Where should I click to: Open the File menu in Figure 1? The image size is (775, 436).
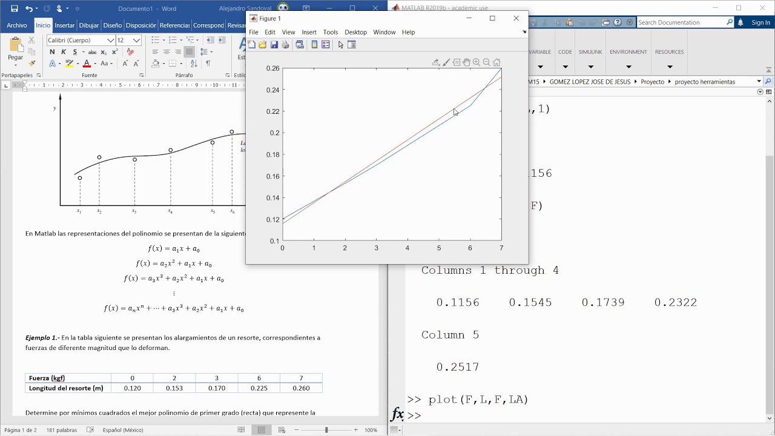[254, 32]
